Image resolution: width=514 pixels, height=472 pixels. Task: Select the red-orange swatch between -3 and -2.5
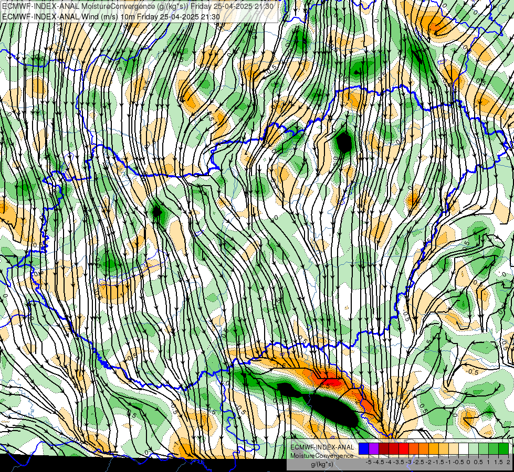(x=414, y=449)
